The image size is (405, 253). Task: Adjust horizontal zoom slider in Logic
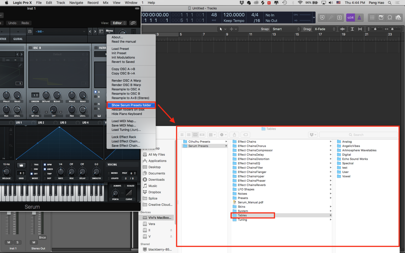click(393, 29)
